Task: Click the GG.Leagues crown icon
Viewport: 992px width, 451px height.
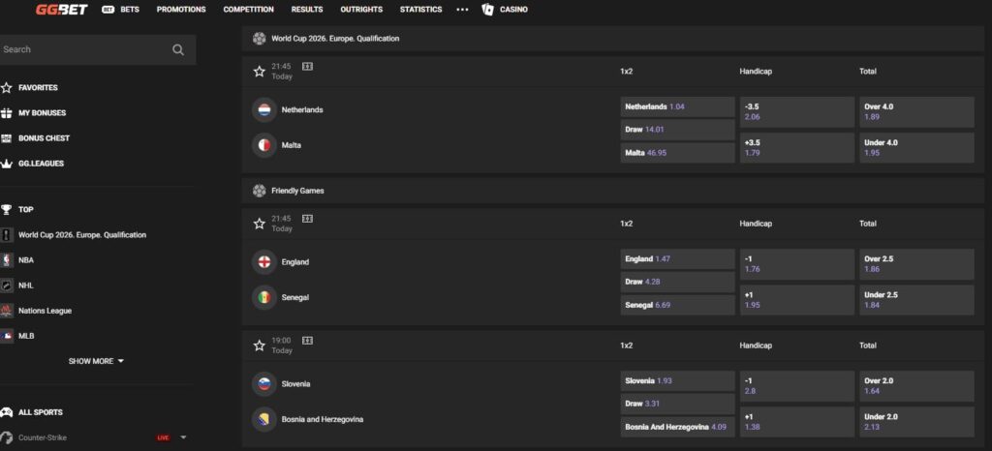Action: tap(7, 164)
